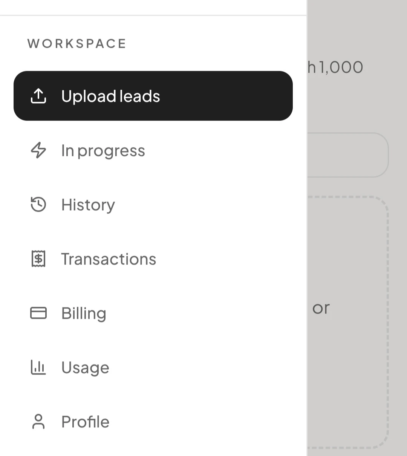407x456 pixels.
Task: Click the Profile person icon
Action: coord(38,422)
